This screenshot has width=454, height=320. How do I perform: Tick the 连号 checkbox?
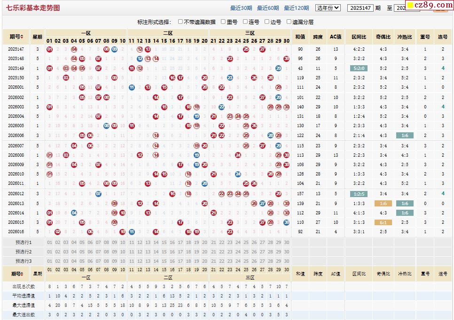245,22
